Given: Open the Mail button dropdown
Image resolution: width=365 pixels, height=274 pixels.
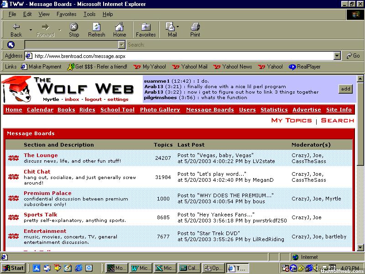Looking at the screenshot, I should [178, 27].
